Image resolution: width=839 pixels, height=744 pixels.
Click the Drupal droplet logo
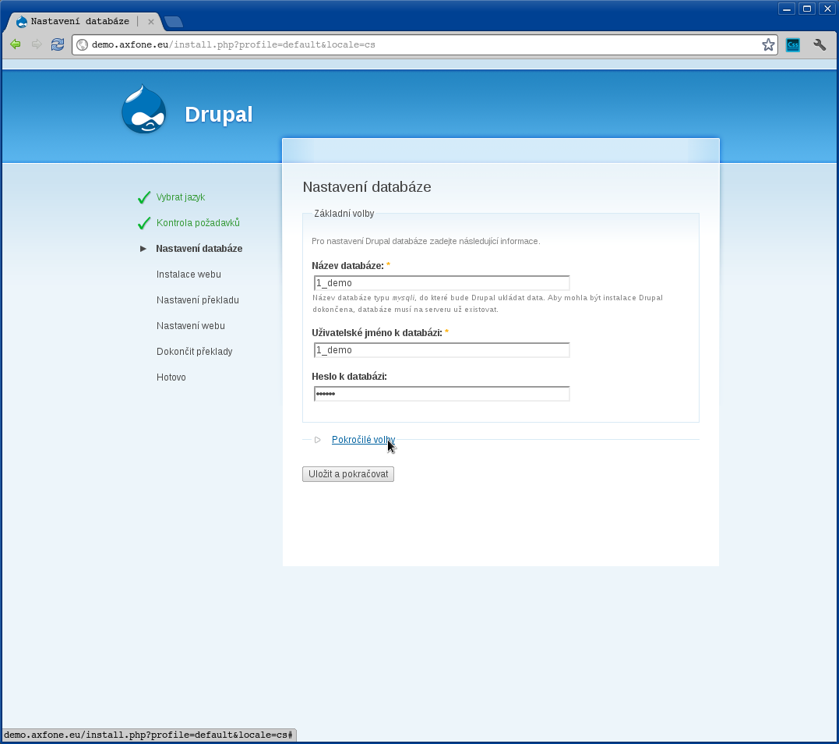pos(144,110)
